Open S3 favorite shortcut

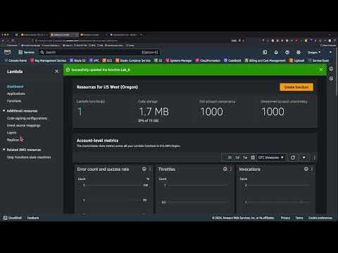[x=158, y=60]
